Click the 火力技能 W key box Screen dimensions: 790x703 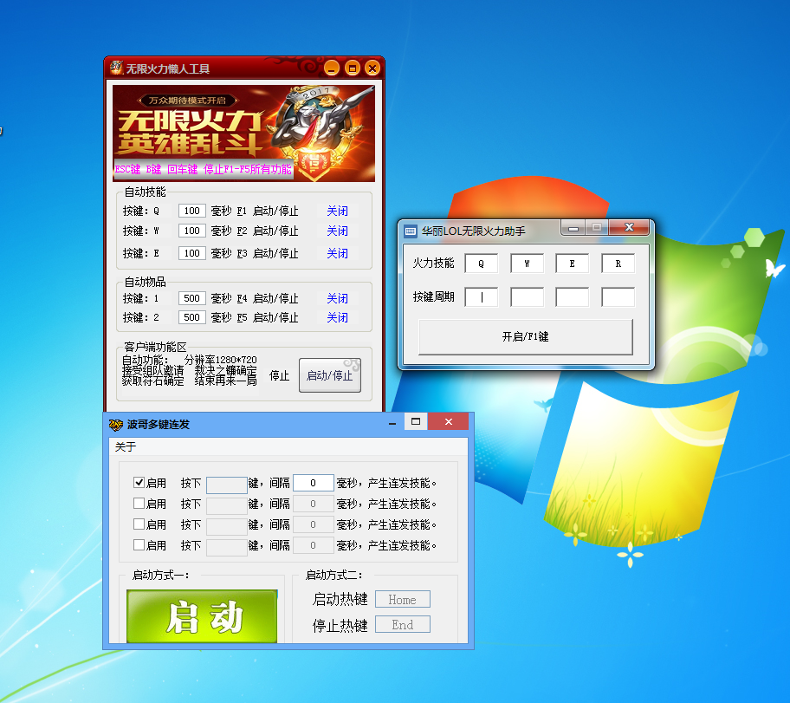point(527,264)
